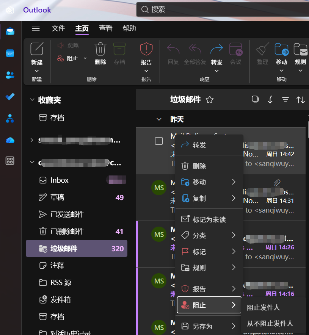The image size is (309, 335).
Task: Click the Delete trash icon in ribbon
Action: point(100,50)
